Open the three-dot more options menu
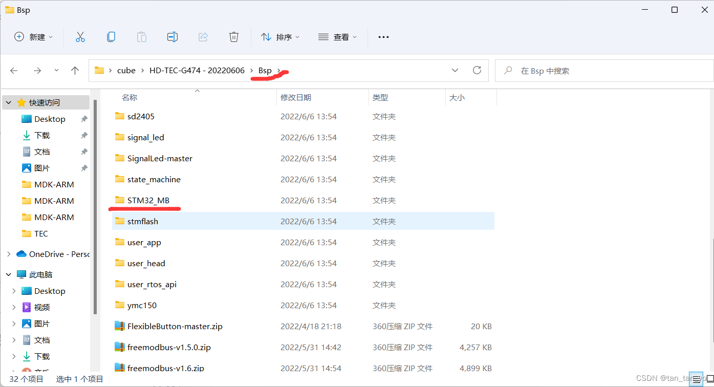The image size is (714, 387). (383, 37)
